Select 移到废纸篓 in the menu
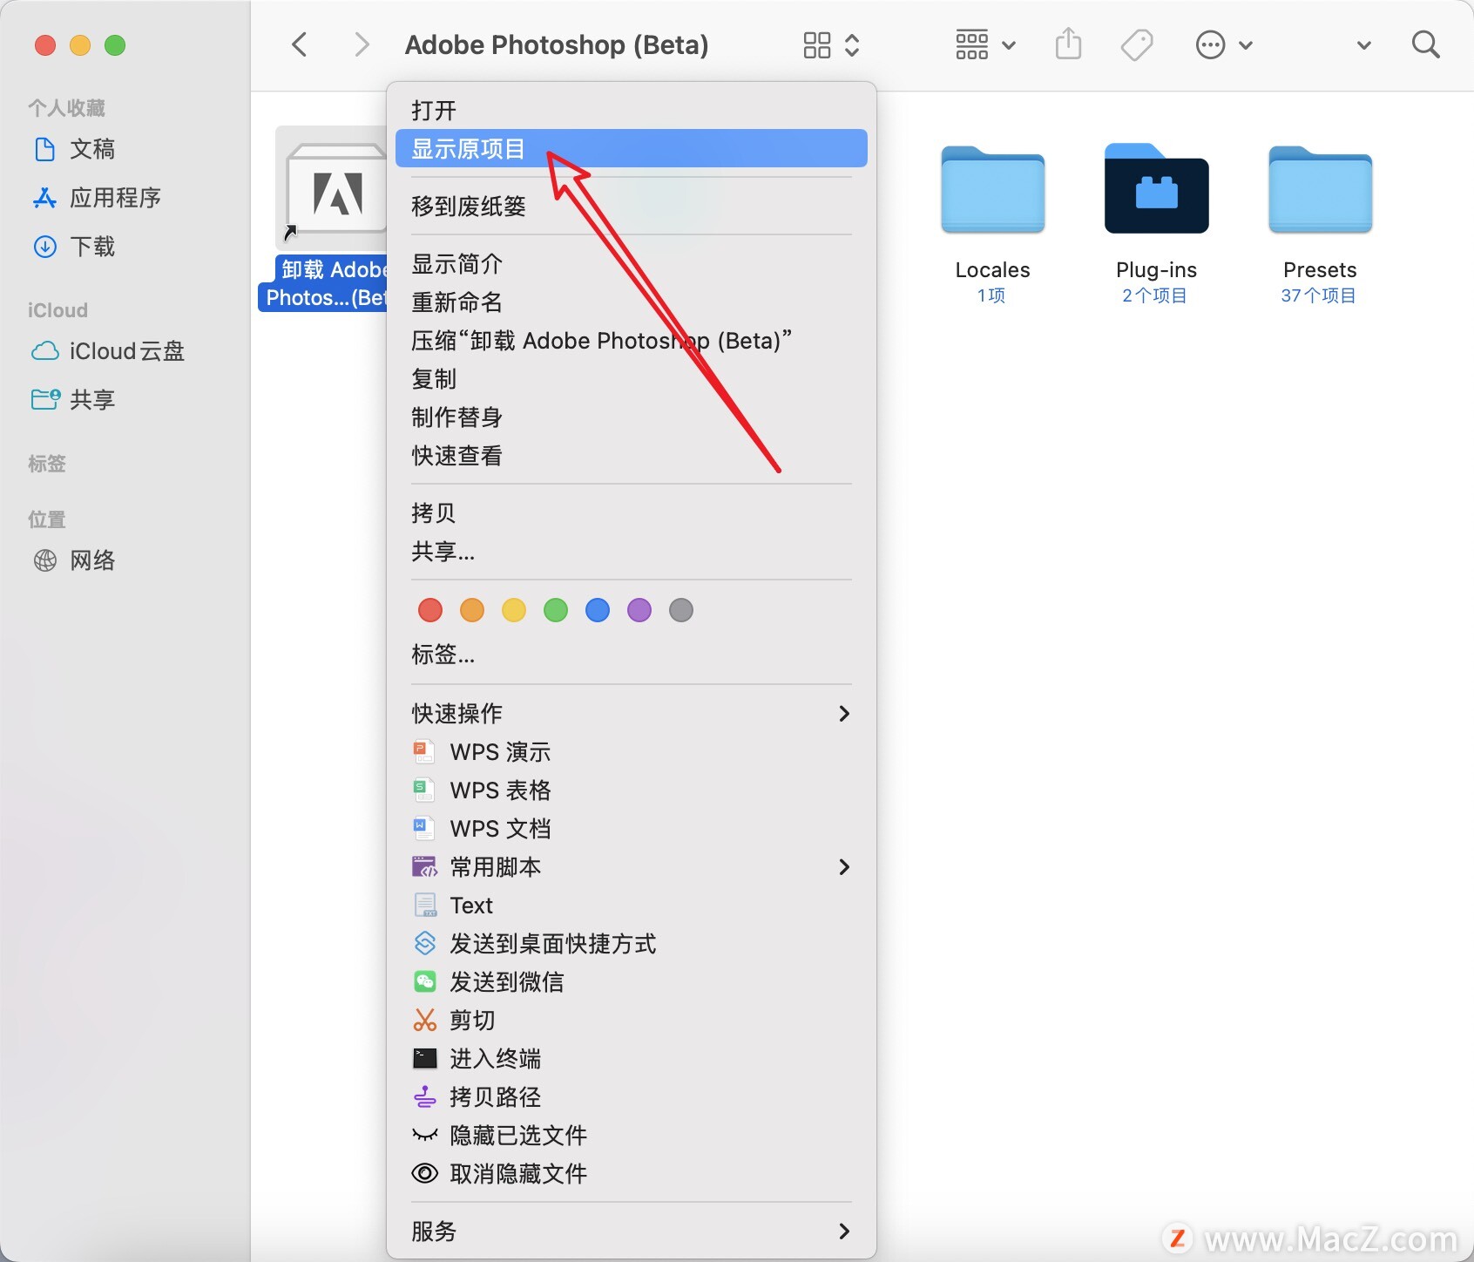 click(x=468, y=207)
